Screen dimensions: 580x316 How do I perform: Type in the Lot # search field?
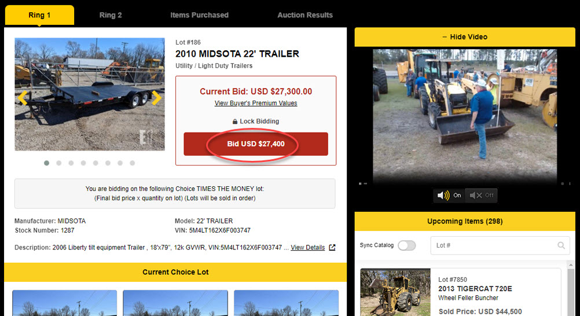(492, 245)
